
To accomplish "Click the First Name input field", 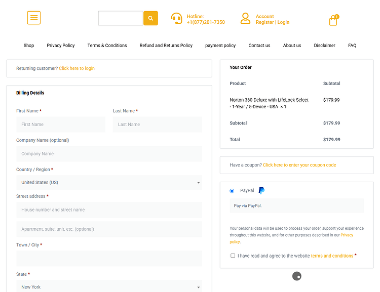I will 61,124.
